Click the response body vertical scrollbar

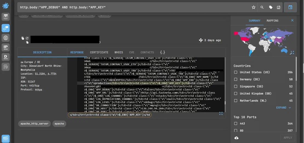[x=225, y=103]
